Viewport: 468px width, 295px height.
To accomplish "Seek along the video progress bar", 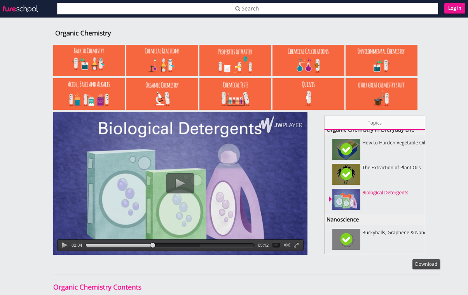I will [170, 245].
